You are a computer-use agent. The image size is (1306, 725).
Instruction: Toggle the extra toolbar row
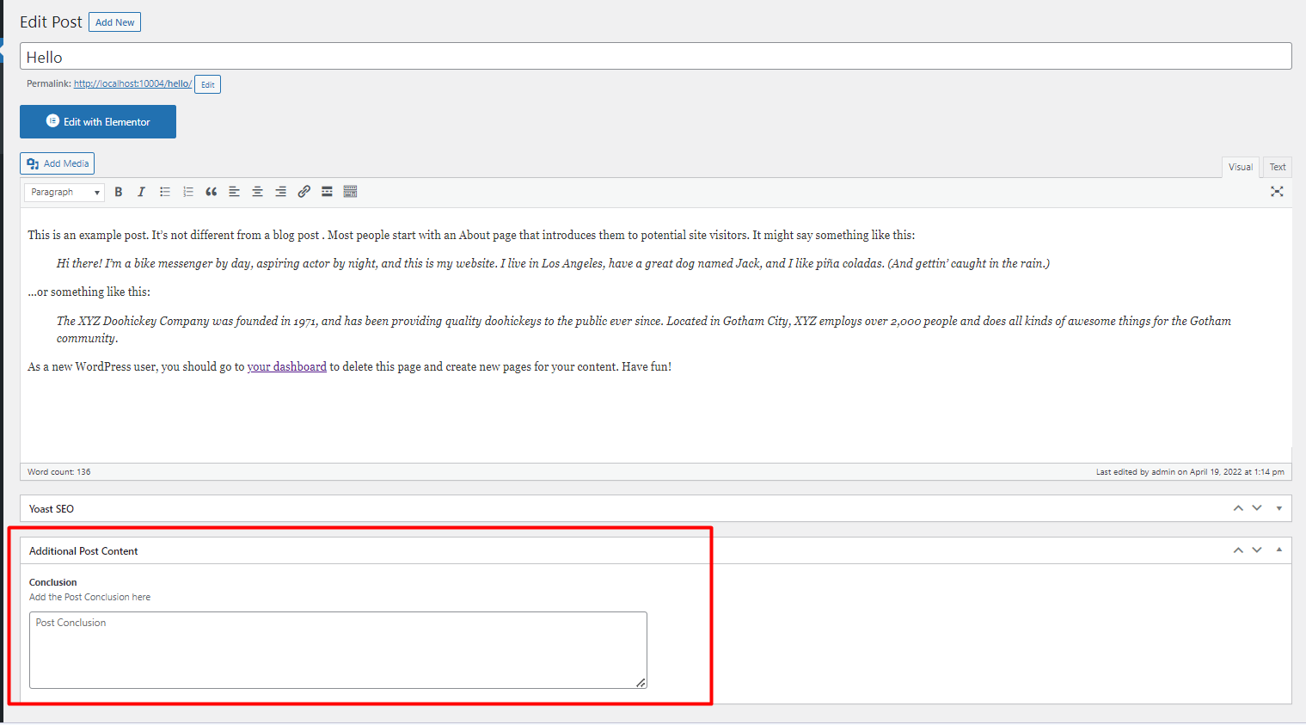pos(350,191)
